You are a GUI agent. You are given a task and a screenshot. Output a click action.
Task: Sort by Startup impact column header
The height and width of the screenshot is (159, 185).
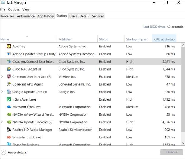pyautogui.click(x=137, y=39)
